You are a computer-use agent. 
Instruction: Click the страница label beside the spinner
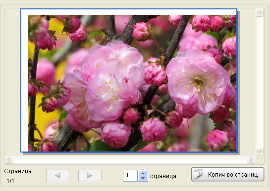pos(163,176)
